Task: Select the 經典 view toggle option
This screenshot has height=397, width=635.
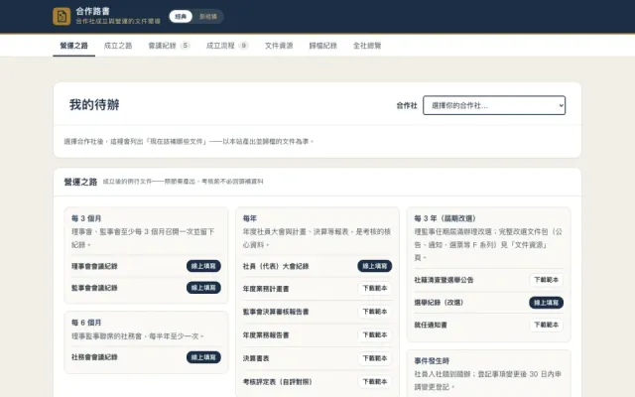Action: click(x=181, y=16)
